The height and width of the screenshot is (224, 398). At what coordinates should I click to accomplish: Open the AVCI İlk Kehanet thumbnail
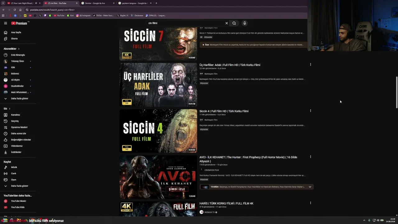pos(158,177)
